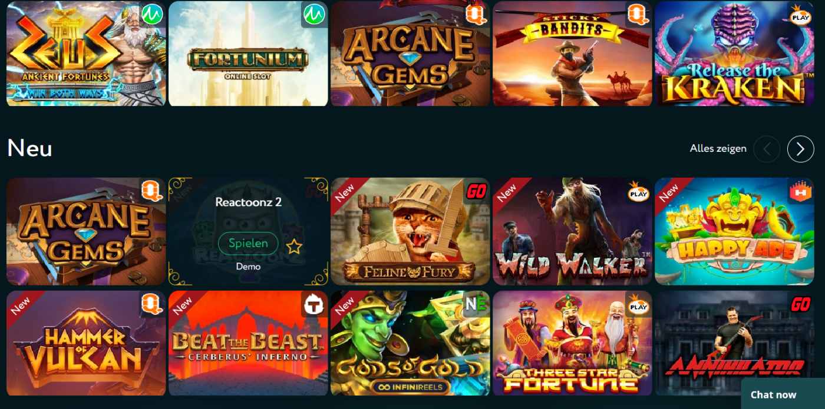Open the Zeus Ancient Fortunes game
Image resolution: width=825 pixels, height=409 pixels.
click(86, 53)
